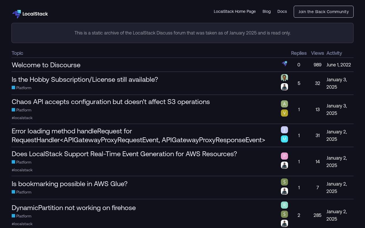Open 'Is the Hobby Subscription/License still available?' topic
This screenshot has height=228, width=365.
(85, 80)
